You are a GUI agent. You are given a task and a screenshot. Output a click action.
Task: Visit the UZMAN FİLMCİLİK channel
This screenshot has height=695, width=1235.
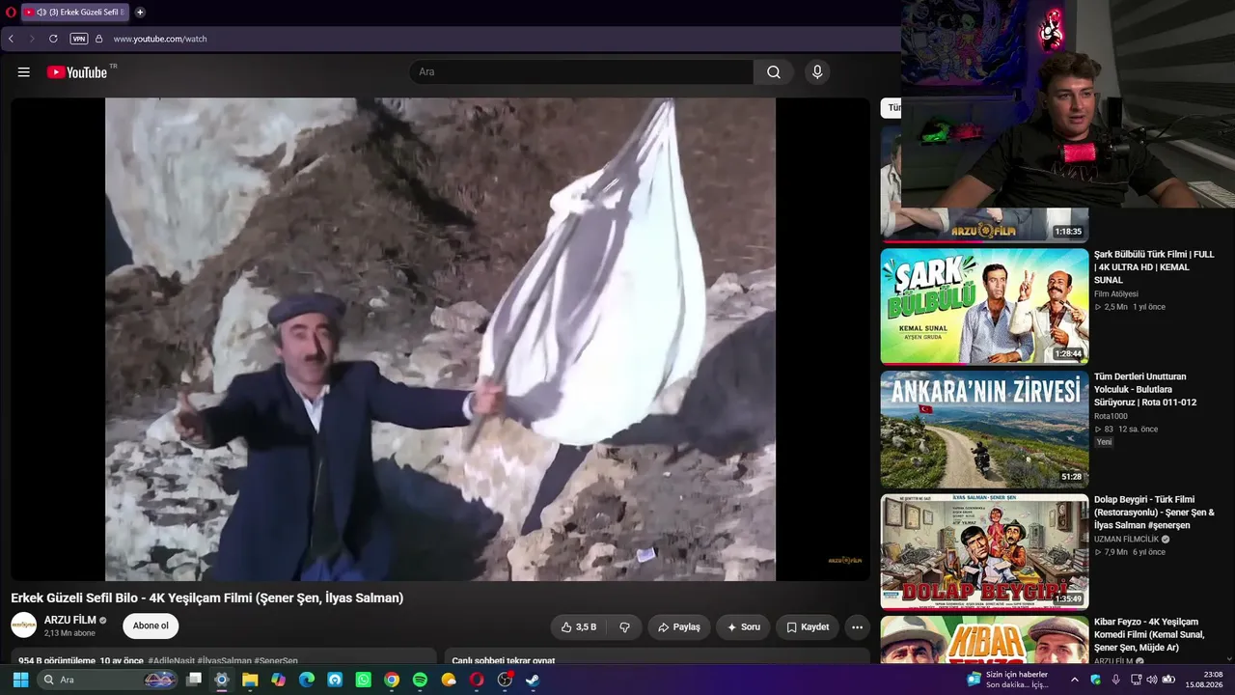click(x=1127, y=539)
